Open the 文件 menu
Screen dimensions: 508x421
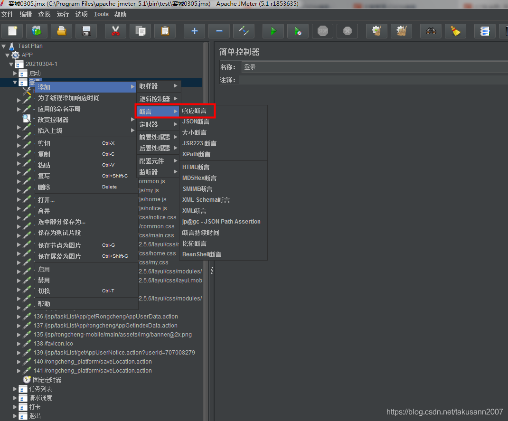[x=8, y=14]
